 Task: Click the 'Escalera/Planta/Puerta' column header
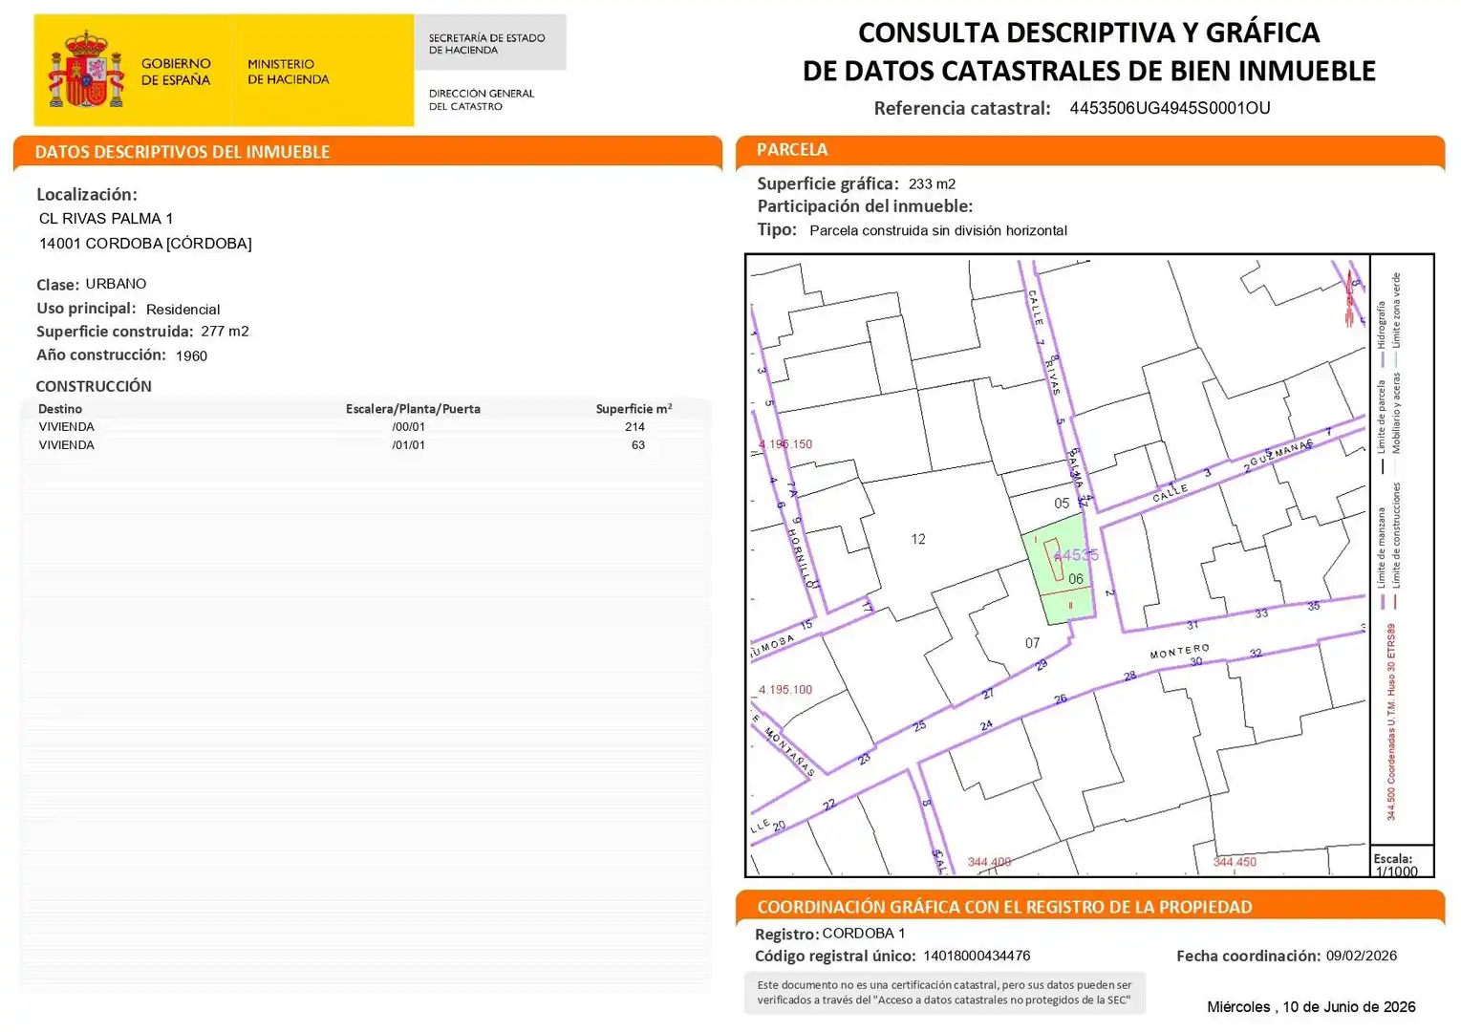pos(413,409)
